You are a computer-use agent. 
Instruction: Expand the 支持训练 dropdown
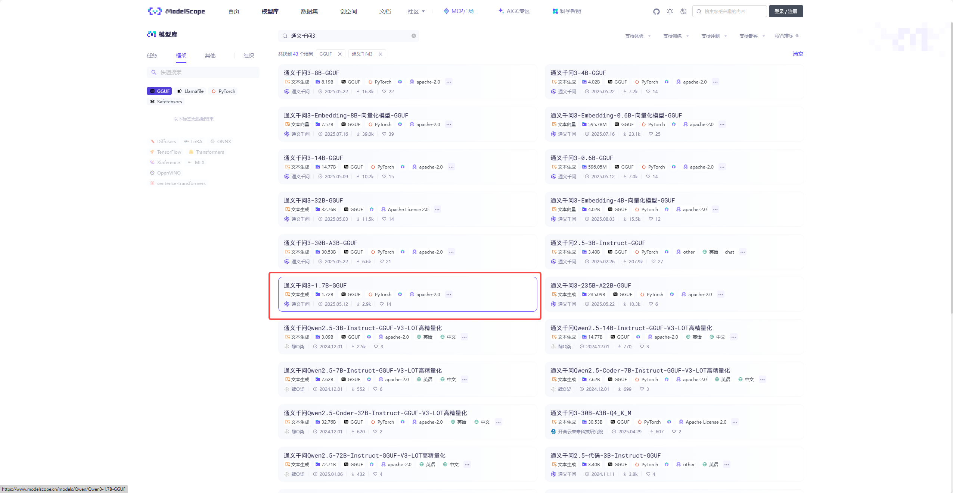pyautogui.click(x=676, y=36)
